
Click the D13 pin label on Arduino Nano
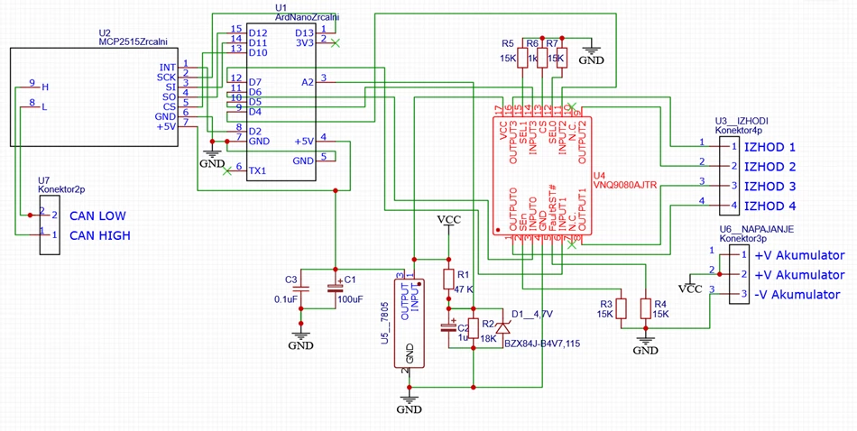click(x=304, y=32)
